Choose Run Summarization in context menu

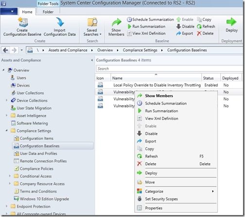(176, 111)
